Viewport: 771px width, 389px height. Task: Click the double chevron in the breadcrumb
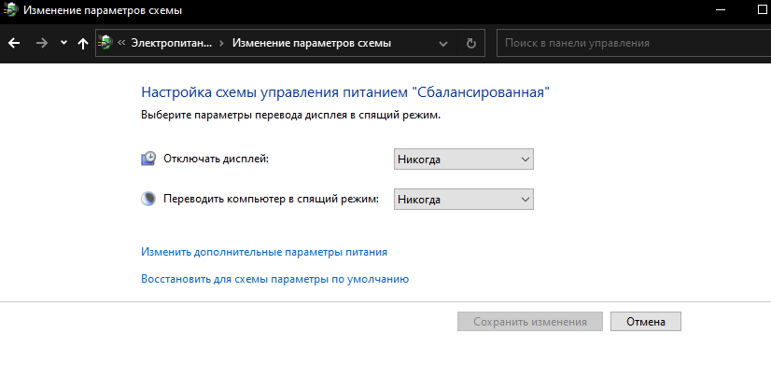121,43
